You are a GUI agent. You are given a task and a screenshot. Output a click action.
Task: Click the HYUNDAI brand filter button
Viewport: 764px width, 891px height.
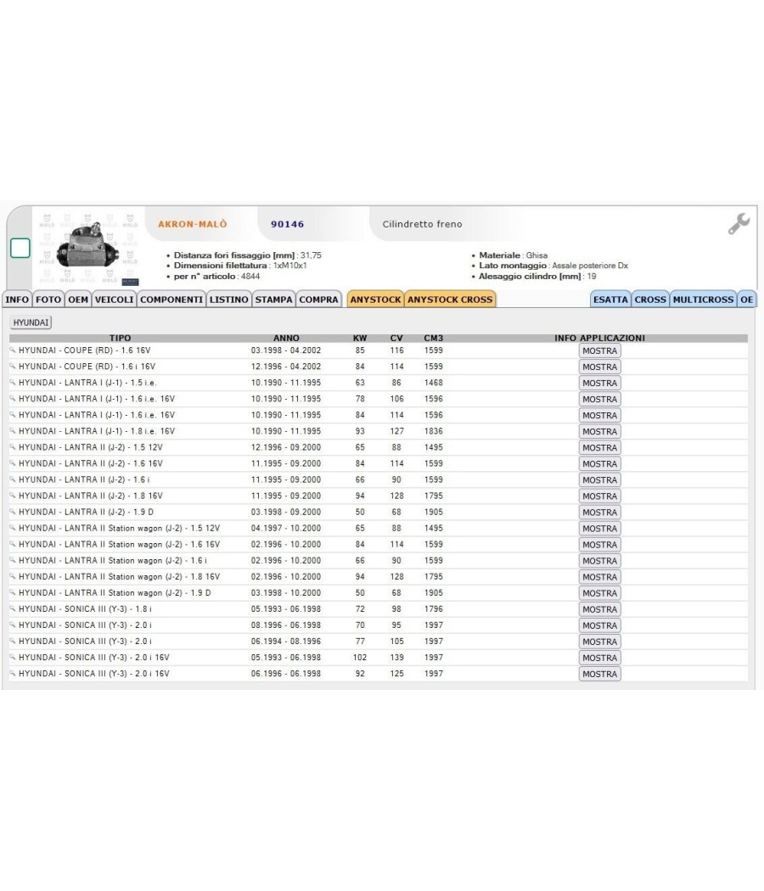[31, 322]
